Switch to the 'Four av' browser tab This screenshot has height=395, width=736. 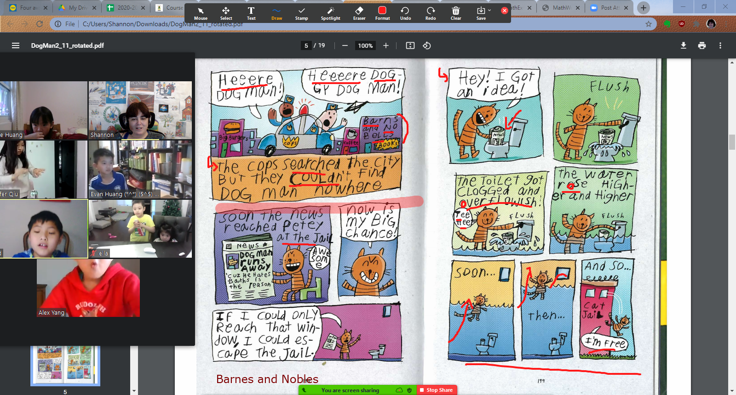coord(28,8)
